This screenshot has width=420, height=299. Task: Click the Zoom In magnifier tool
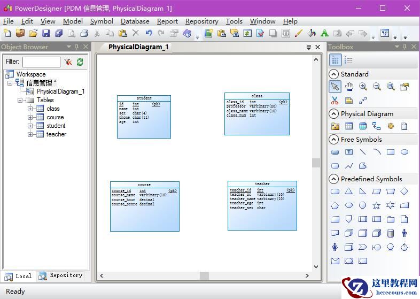(363, 87)
